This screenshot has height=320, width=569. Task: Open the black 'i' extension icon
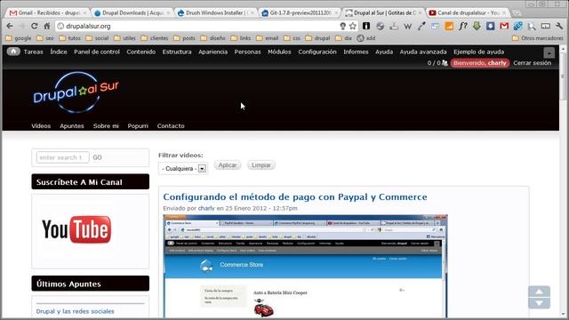[366, 26]
